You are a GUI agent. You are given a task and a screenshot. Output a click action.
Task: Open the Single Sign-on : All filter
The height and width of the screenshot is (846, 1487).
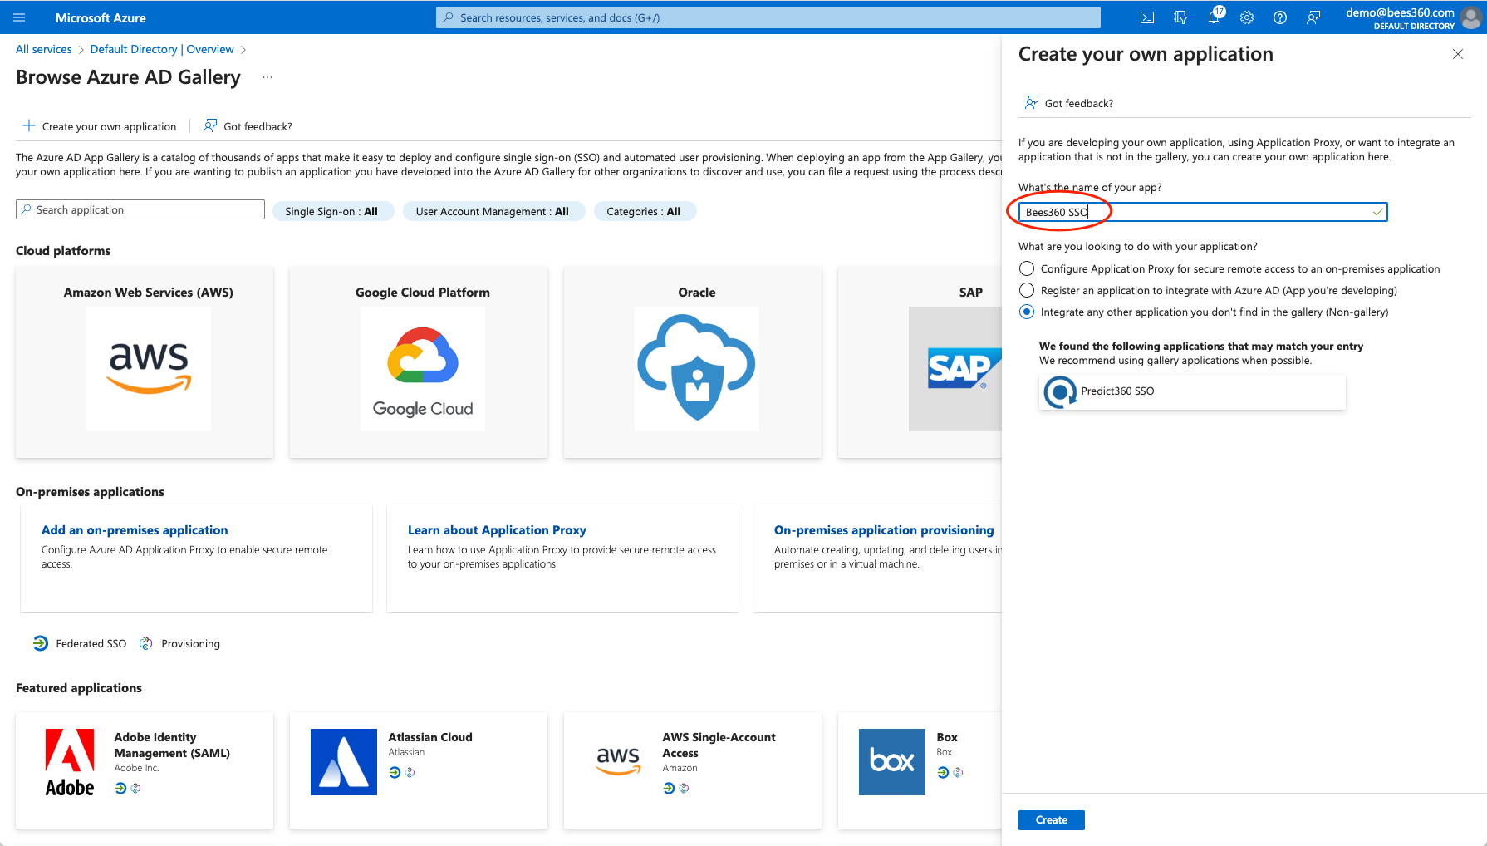pos(332,211)
